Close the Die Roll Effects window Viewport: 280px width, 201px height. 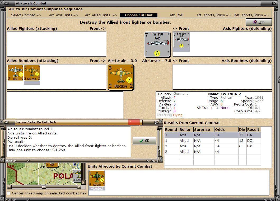tap(156, 122)
